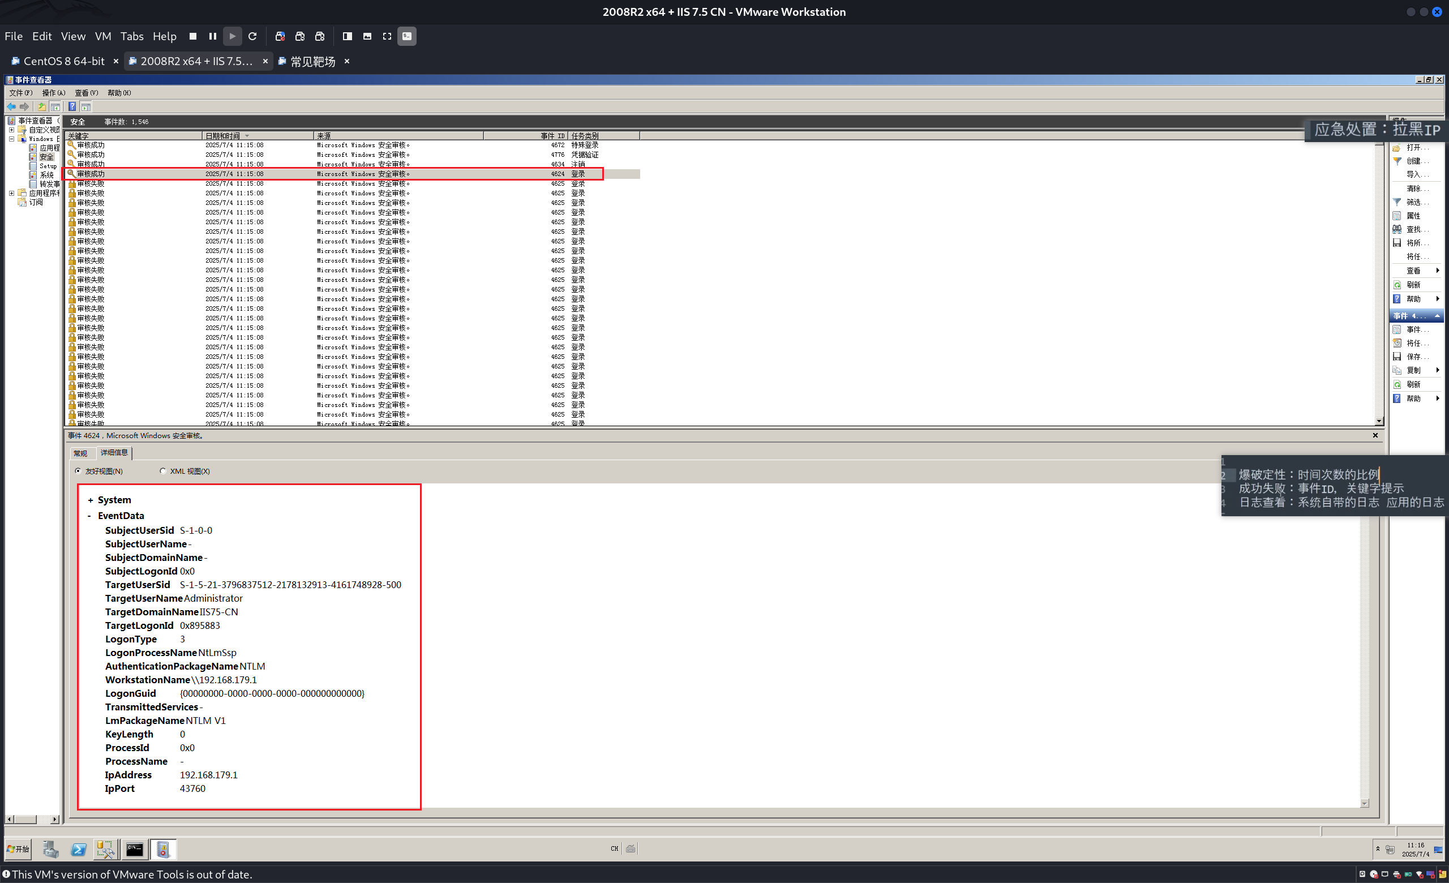Expand the 自定义视图 tree node
The width and height of the screenshot is (1449, 883).
(11, 130)
